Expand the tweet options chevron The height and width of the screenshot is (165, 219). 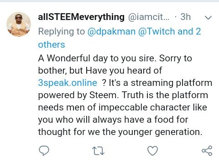pos(208,18)
